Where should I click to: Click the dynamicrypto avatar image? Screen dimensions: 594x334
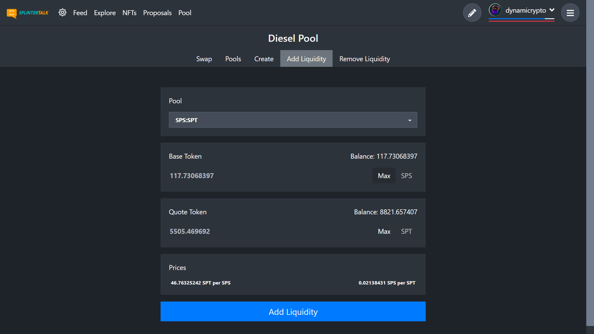(495, 10)
